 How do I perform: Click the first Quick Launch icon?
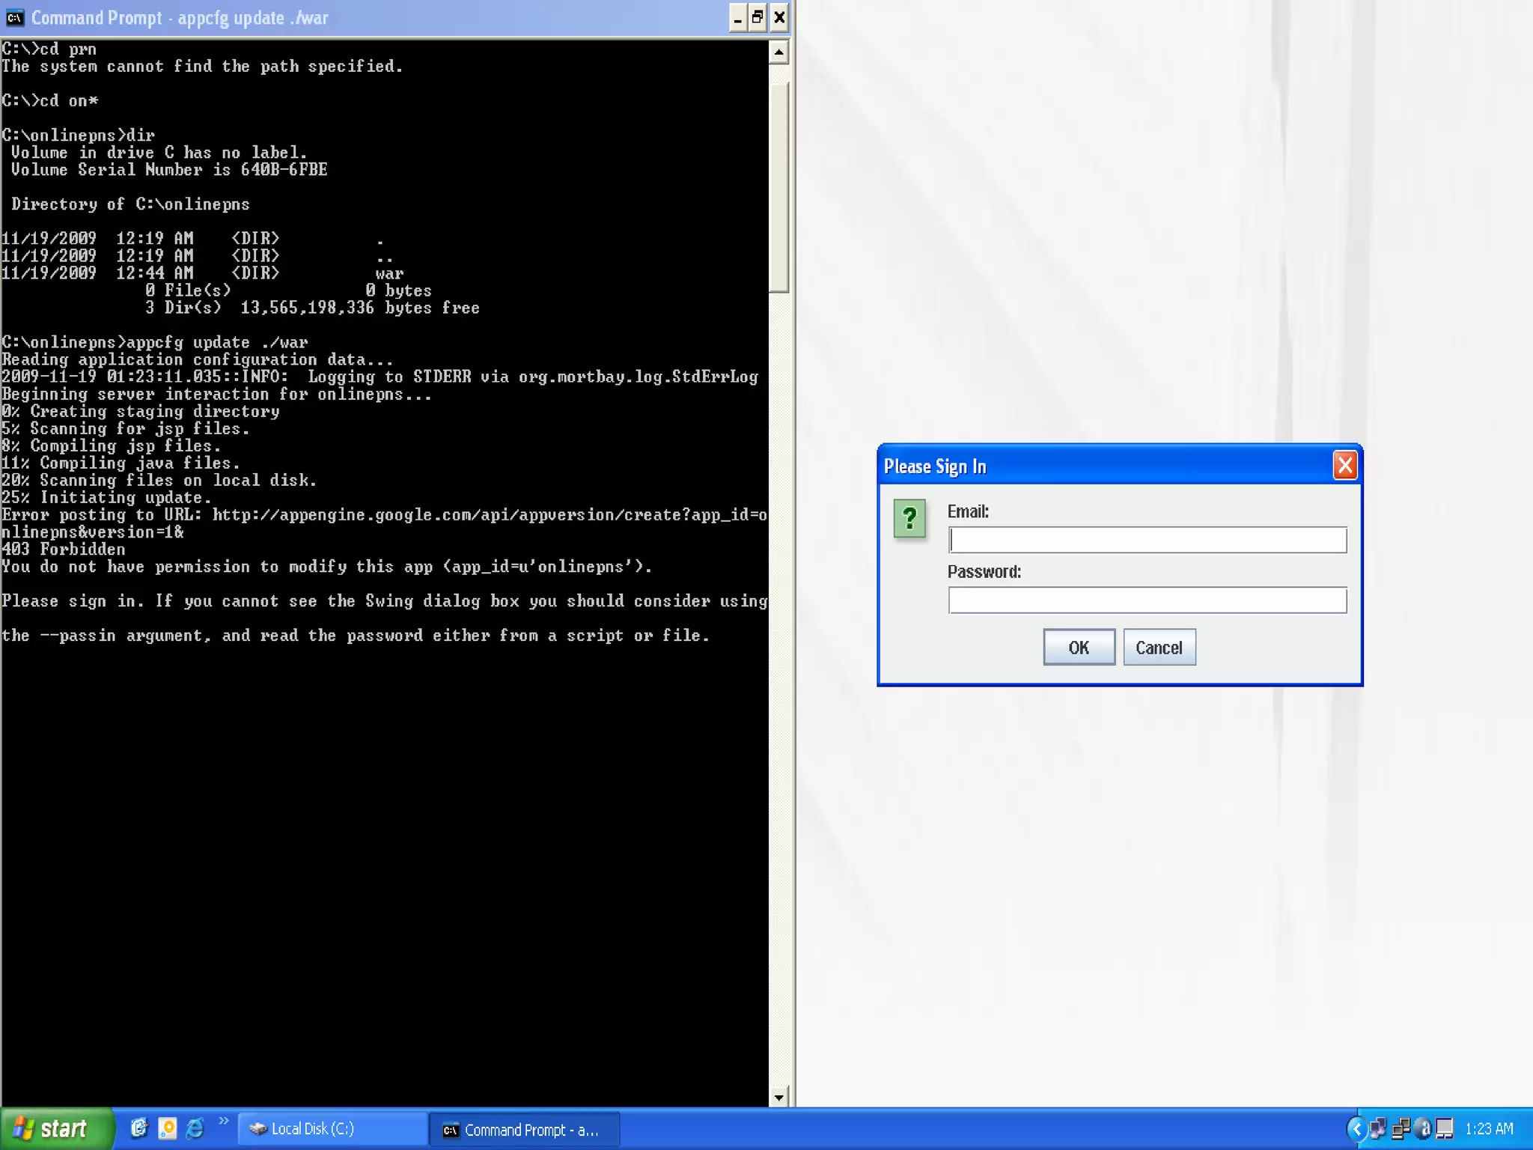click(x=139, y=1128)
